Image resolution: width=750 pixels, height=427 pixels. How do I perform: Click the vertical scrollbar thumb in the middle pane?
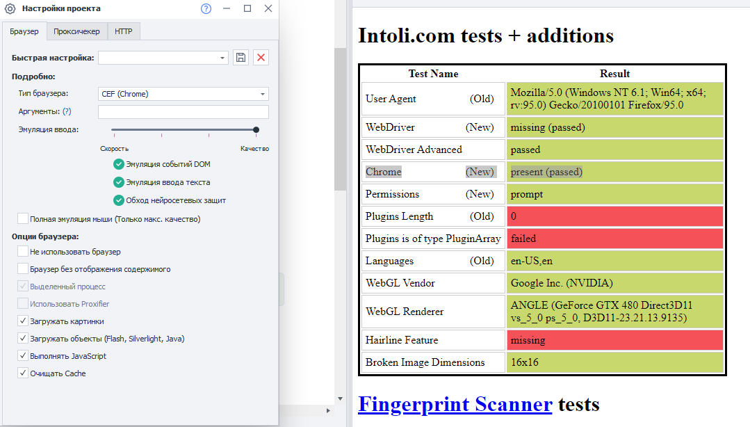[340, 119]
